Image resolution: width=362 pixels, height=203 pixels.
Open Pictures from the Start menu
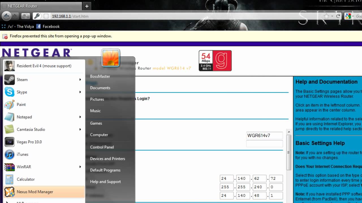coord(97,99)
